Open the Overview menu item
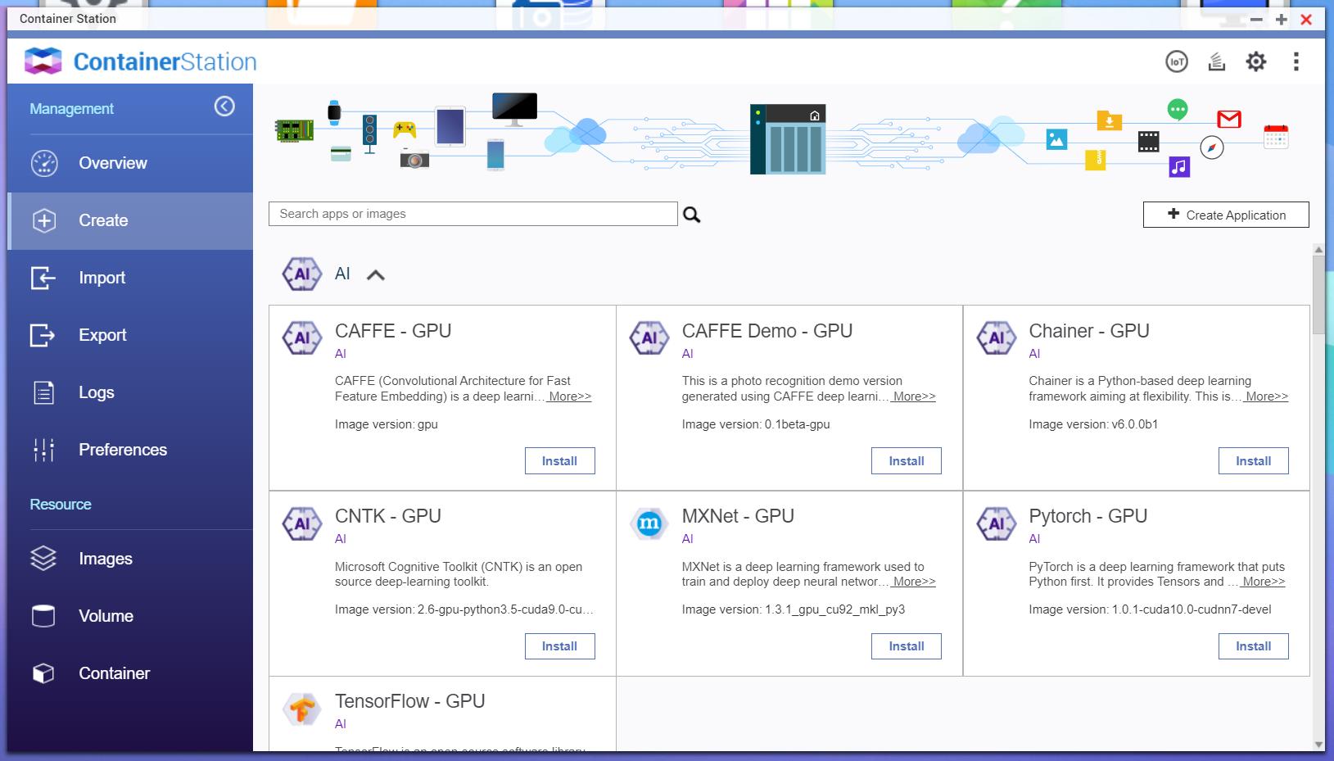 pyautogui.click(x=112, y=163)
